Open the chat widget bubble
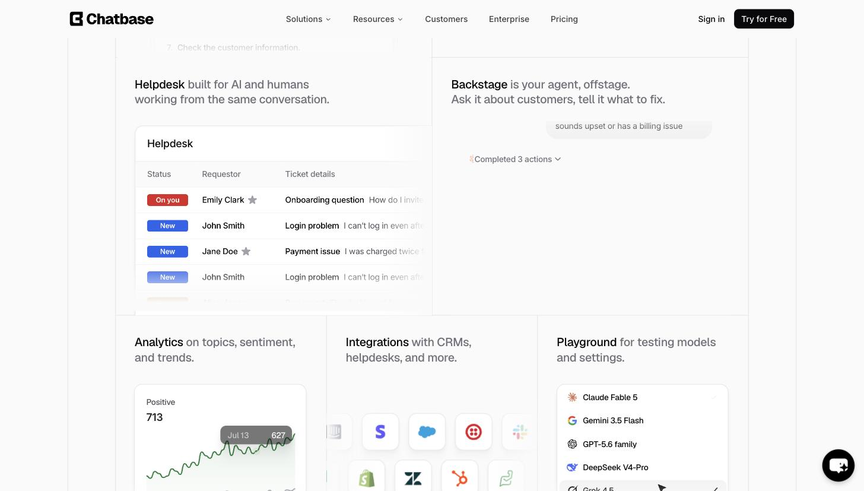Screen dimensions: 864x491 [x=838, y=465]
